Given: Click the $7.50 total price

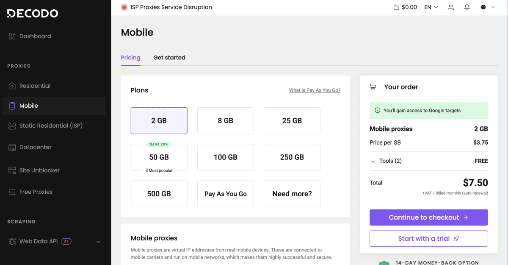Looking at the screenshot, I should pos(475,183).
